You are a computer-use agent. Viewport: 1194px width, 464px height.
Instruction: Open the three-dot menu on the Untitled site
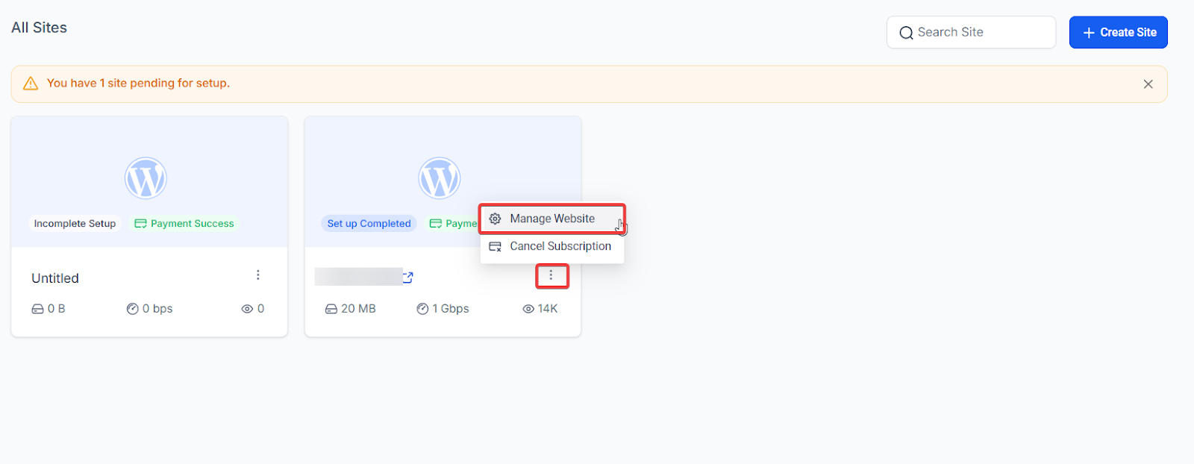[258, 275]
